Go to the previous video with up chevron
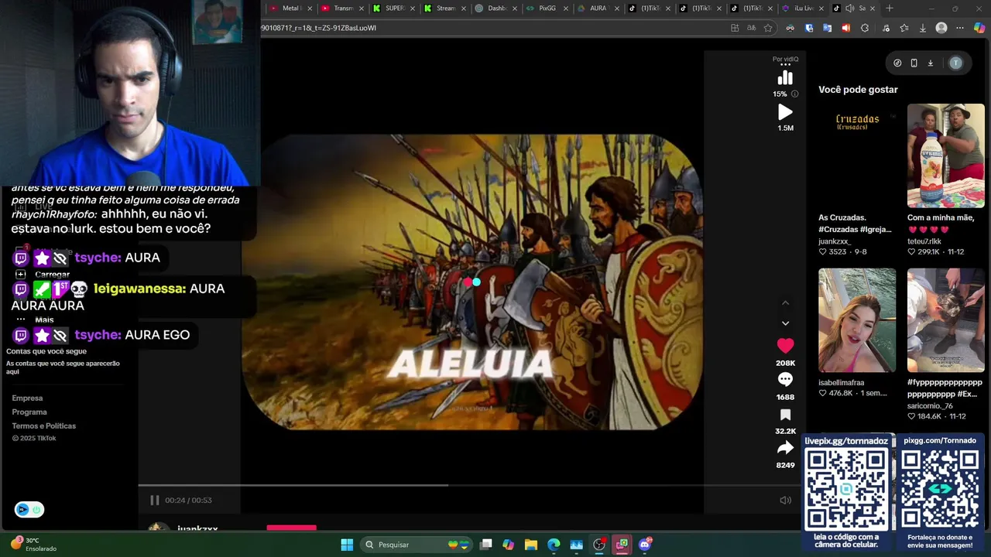Viewport: 991px width, 557px height. [785, 302]
